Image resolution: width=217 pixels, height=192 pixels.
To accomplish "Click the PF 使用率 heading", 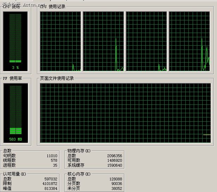I will point(12,78).
